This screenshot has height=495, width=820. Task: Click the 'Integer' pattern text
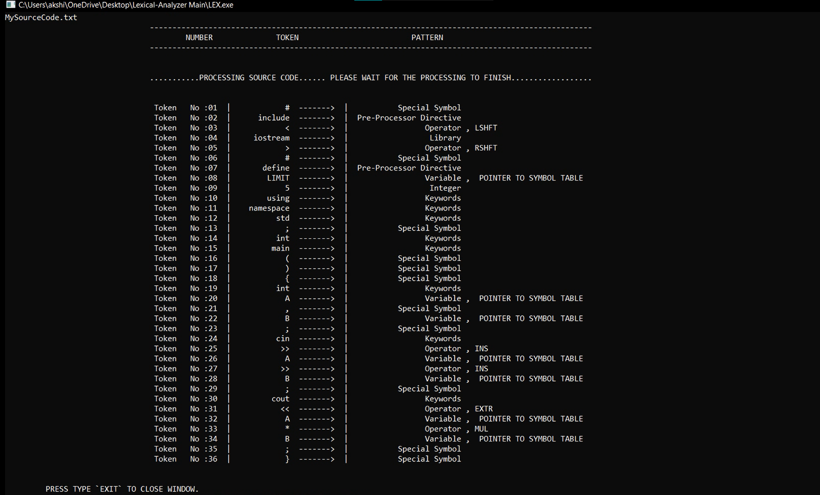pos(445,188)
